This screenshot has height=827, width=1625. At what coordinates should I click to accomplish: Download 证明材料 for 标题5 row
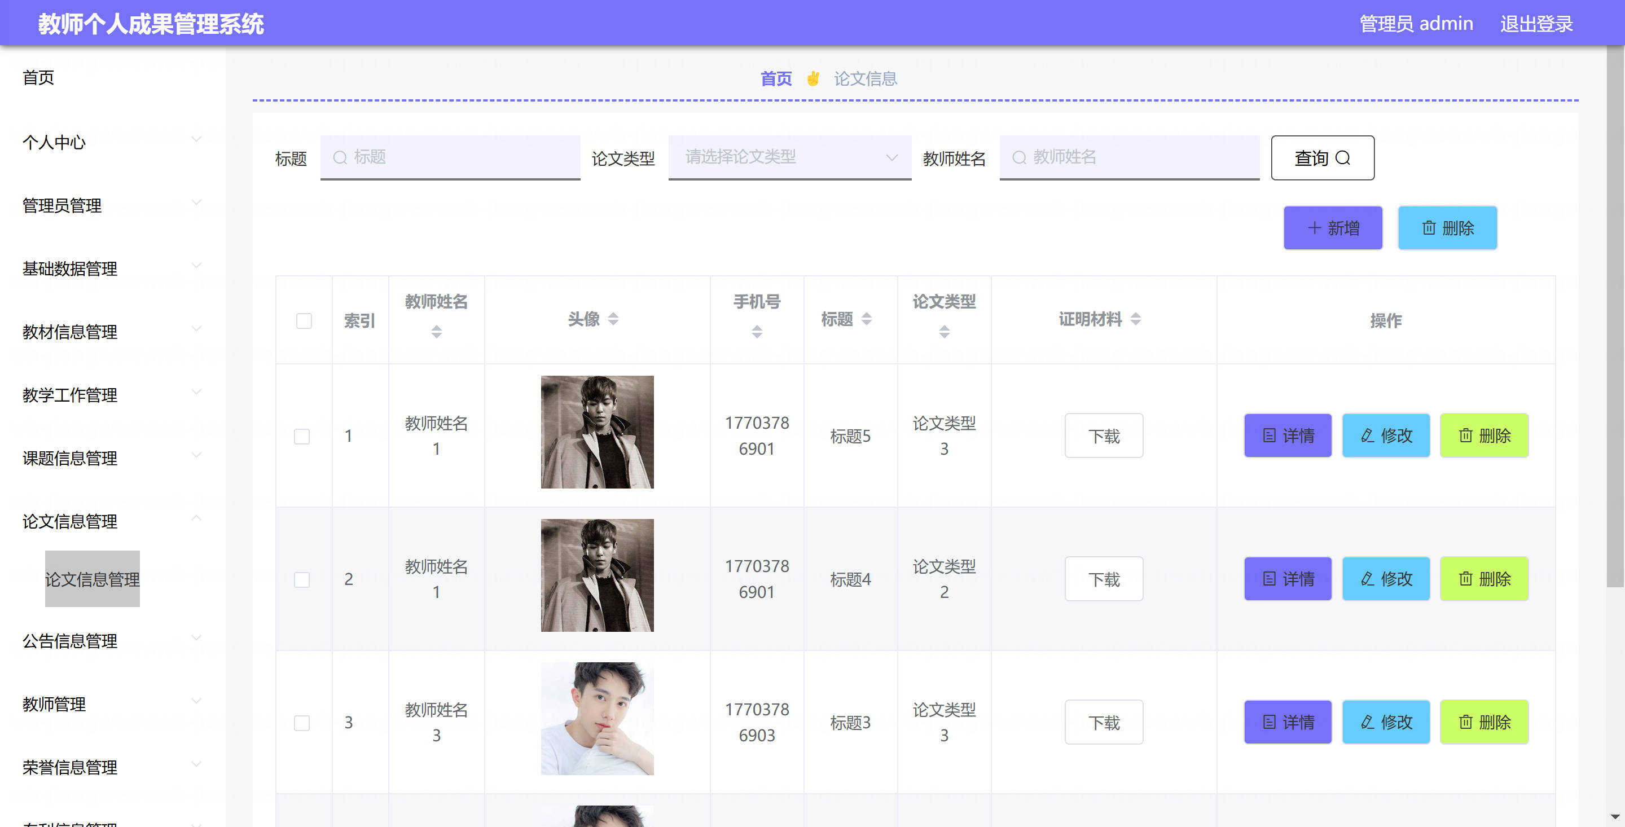point(1104,436)
